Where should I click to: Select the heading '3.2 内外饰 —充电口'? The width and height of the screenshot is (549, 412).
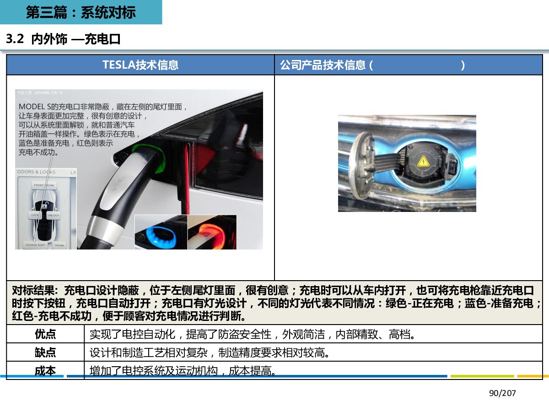pyautogui.click(x=63, y=39)
